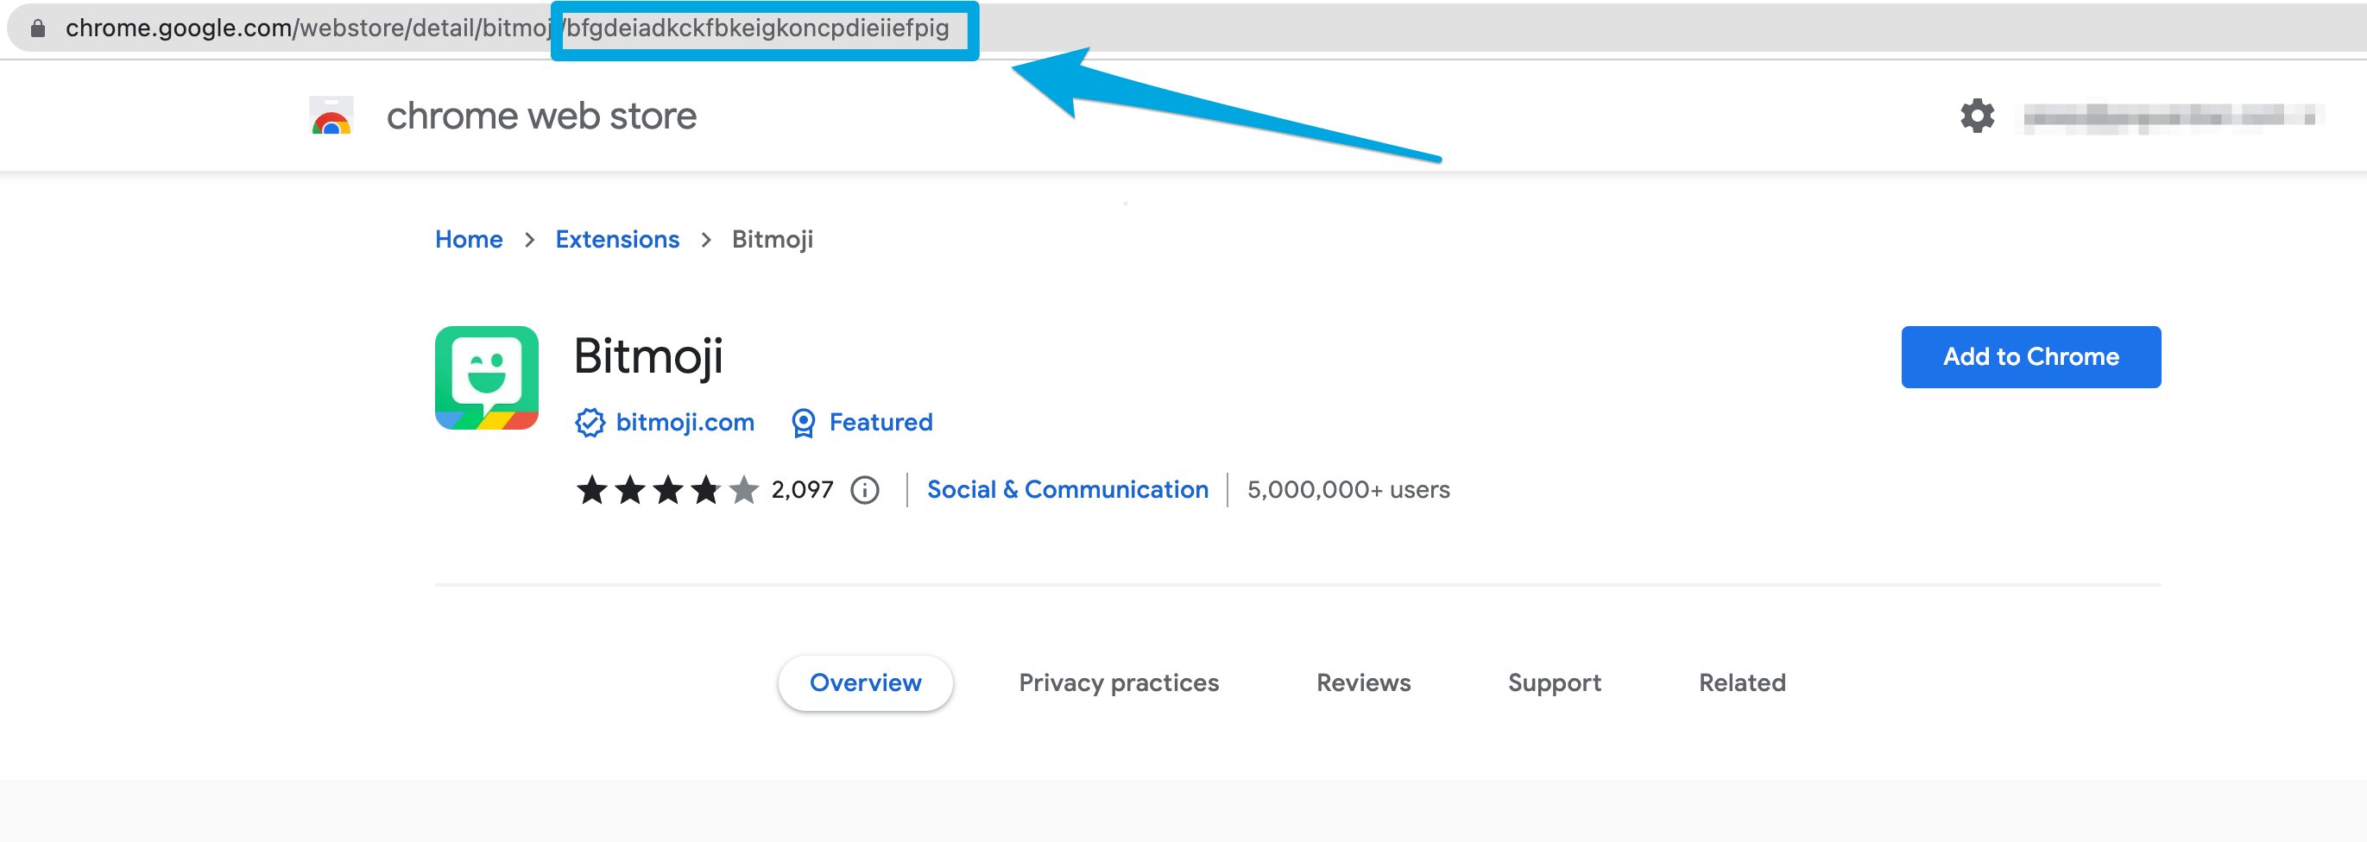
Task: Click the Chrome Web Store logo icon
Action: (x=331, y=116)
